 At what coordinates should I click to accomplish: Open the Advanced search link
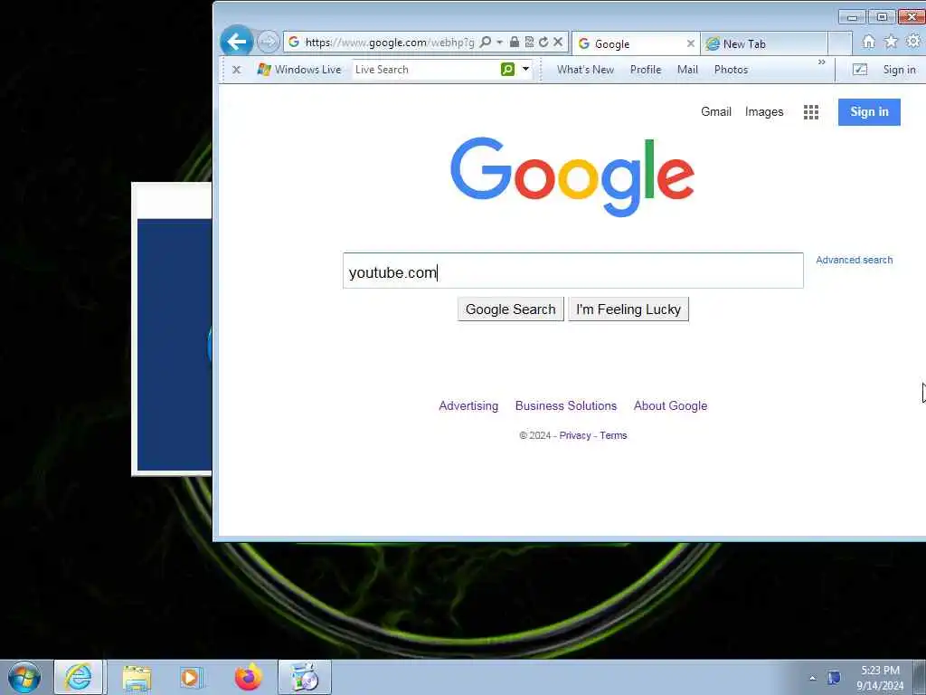854,260
